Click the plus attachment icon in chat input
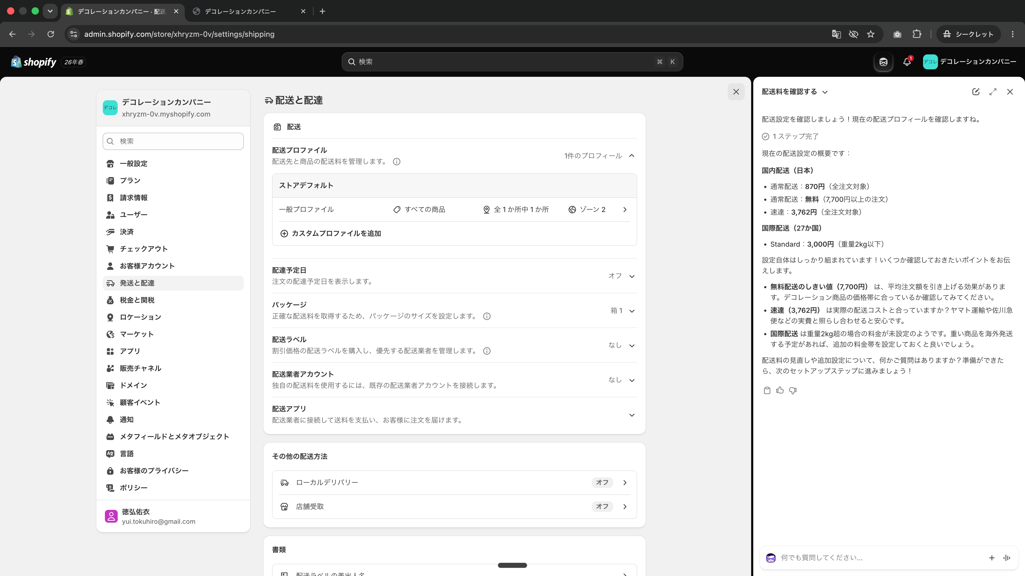Image resolution: width=1025 pixels, height=576 pixels. (x=992, y=558)
